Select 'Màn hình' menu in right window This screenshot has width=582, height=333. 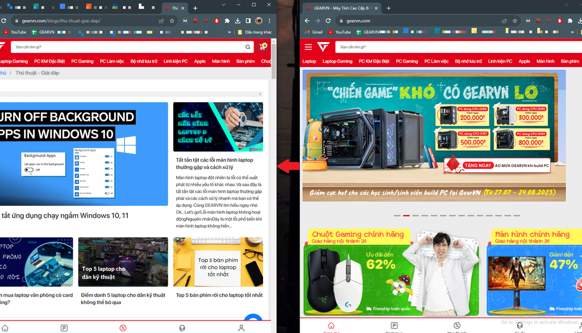tap(545, 61)
